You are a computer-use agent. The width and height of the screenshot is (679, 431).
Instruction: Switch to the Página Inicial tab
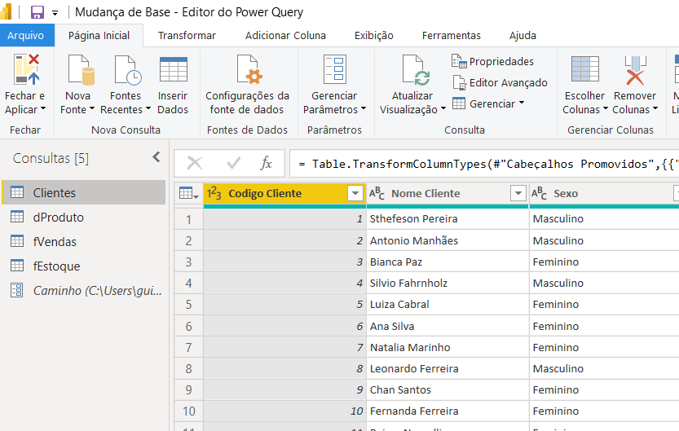(99, 36)
